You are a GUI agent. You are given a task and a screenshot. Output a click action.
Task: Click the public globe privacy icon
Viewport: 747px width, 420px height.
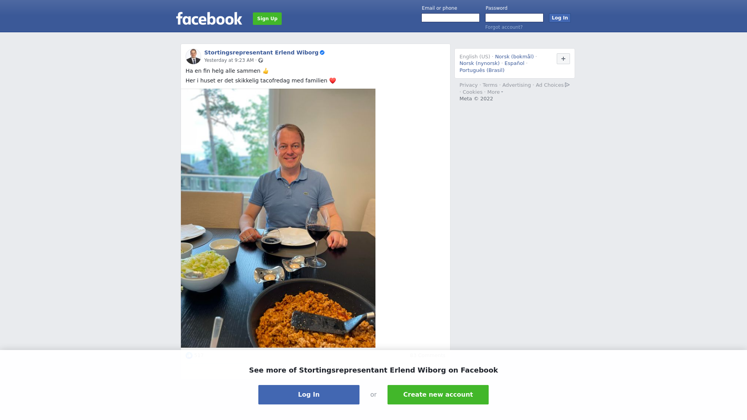(261, 60)
